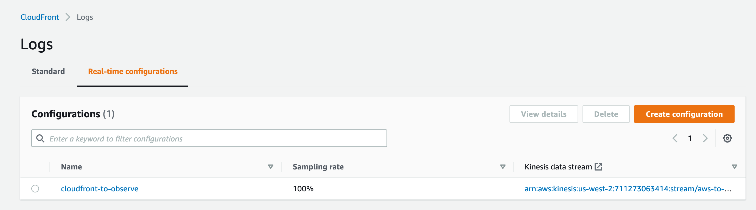The width and height of the screenshot is (756, 210).
Task: Navigate to CloudFront breadcrumb link
Action: pos(40,17)
